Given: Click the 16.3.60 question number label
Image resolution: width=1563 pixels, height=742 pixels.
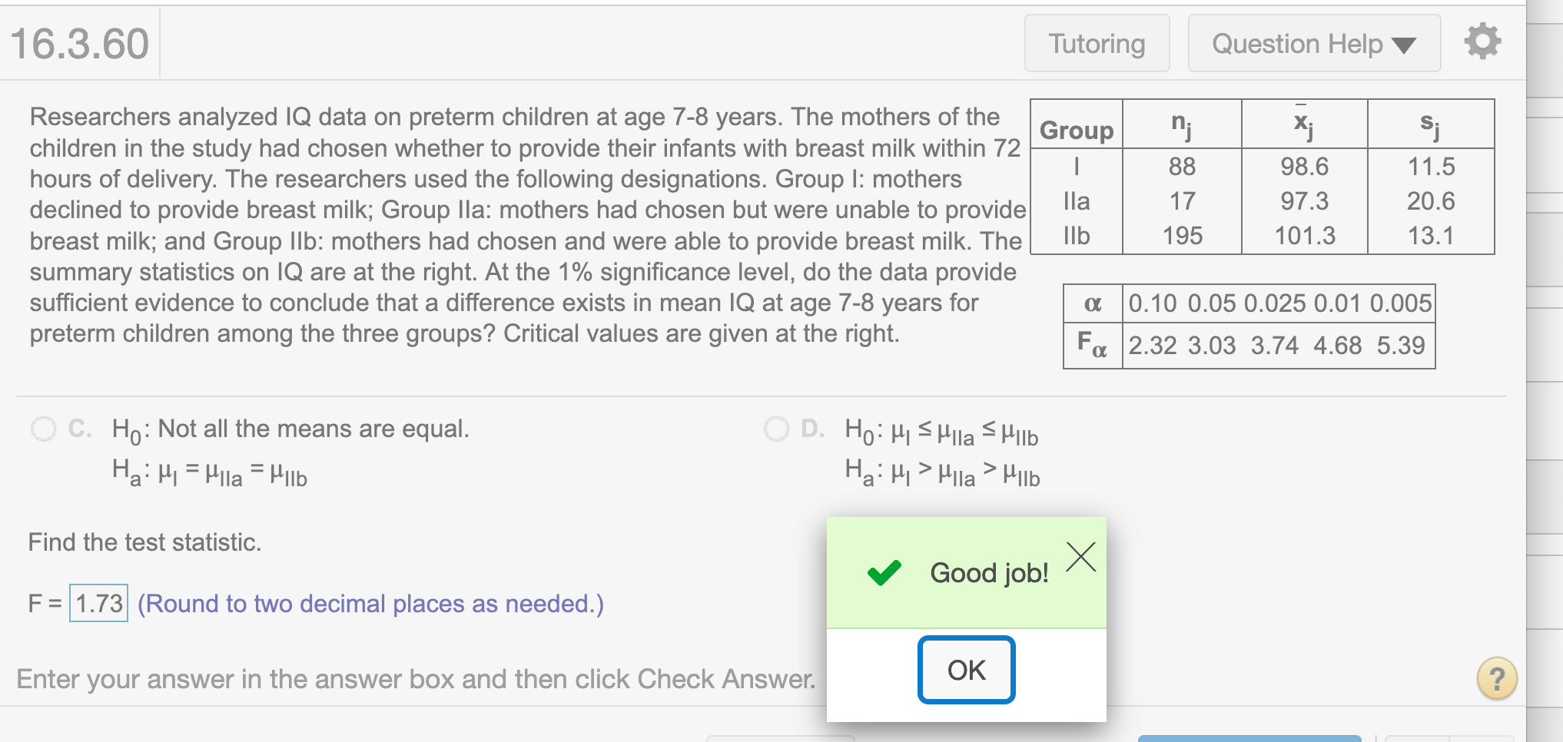Looking at the screenshot, I should 80,43.
